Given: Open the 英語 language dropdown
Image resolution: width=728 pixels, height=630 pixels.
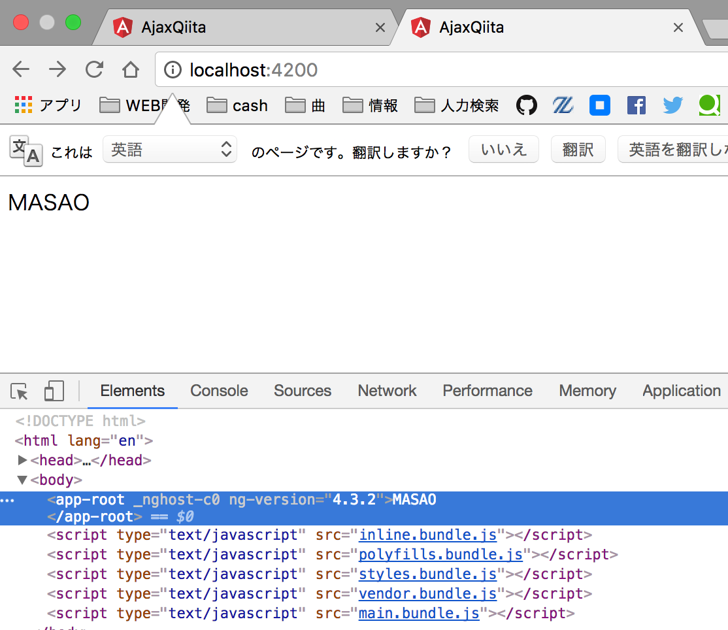Looking at the screenshot, I should tap(170, 150).
